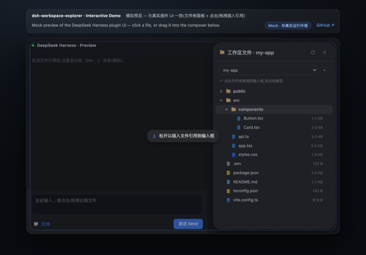Select .env file name
366x255 pixels.
[237, 163]
